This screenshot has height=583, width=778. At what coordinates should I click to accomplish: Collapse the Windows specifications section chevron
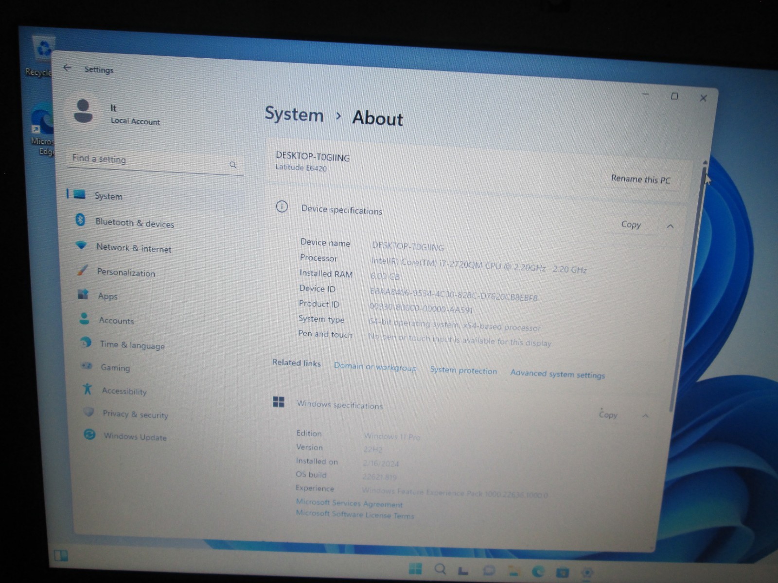tap(645, 416)
